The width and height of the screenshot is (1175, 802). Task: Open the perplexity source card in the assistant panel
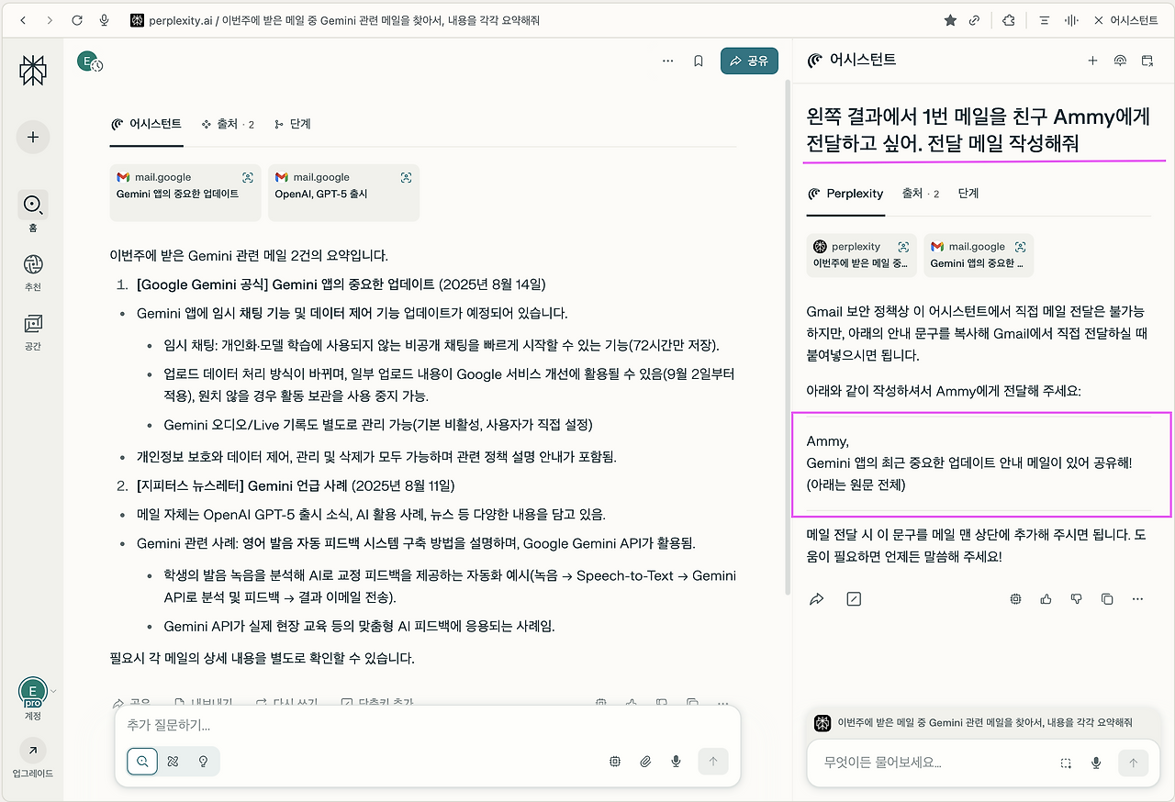click(862, 255)
